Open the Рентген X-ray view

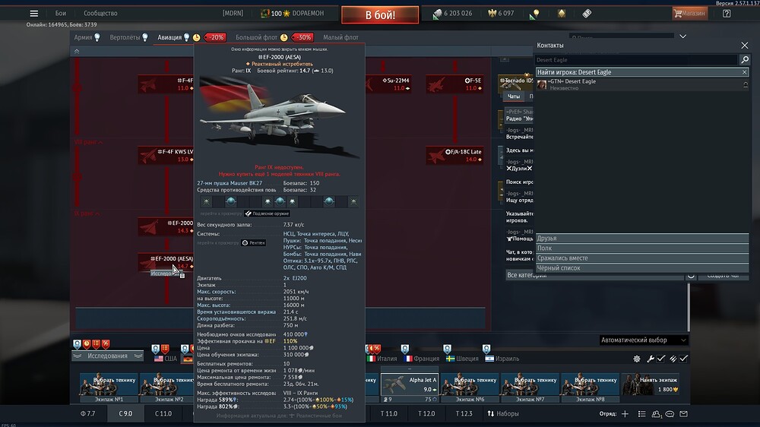click(254, 243)
